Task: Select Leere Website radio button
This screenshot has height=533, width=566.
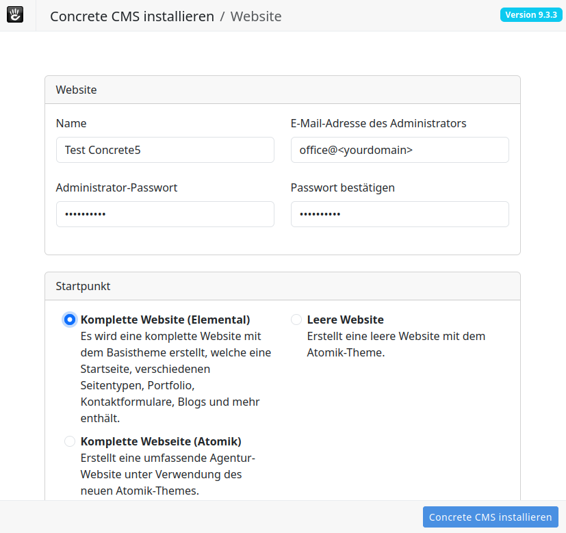Action: pyautogui.click(x=296, y=320)
